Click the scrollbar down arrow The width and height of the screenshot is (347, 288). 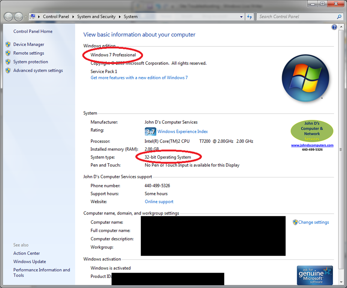pyautogui.click(x=341, y=282)
